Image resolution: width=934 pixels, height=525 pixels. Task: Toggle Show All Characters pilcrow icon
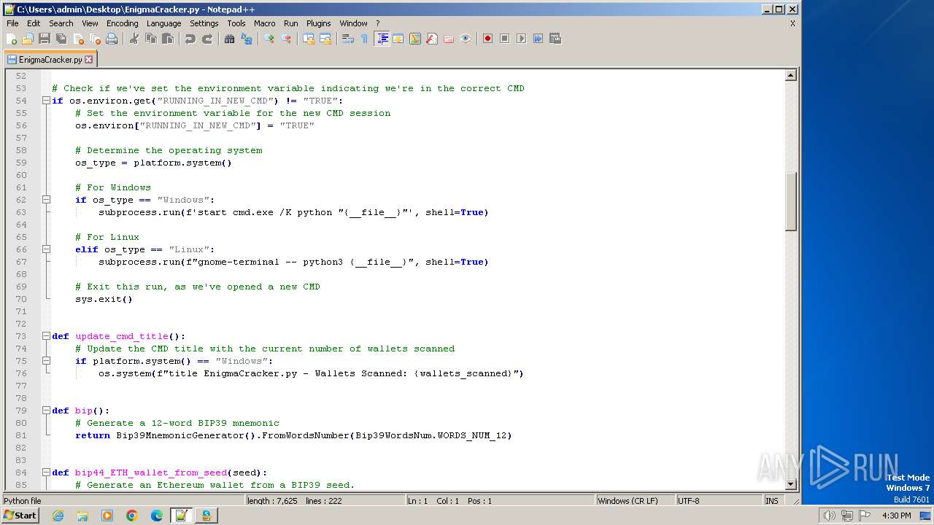pyautogui.click(x=365, y=39)
